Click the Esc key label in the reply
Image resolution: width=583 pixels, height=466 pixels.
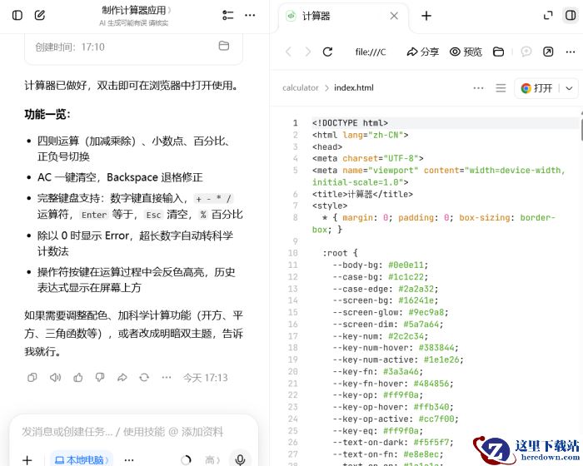[x=153, y=215]
